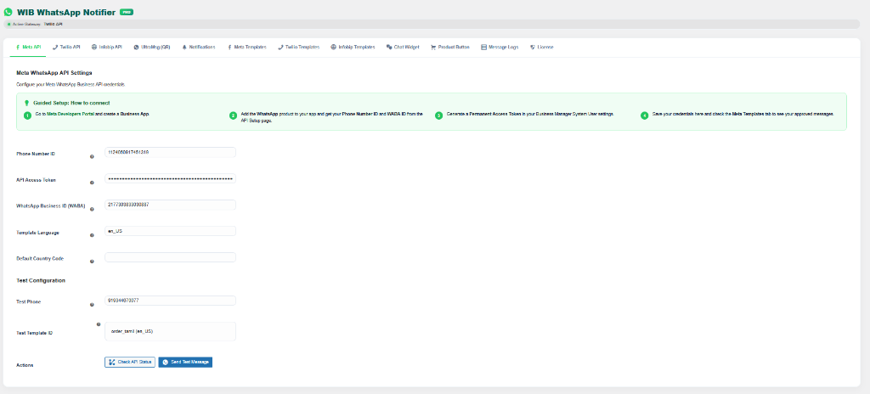This screenshot has height=394, width=870.
Task: Open the Infobip API tab
Action: 106,48
